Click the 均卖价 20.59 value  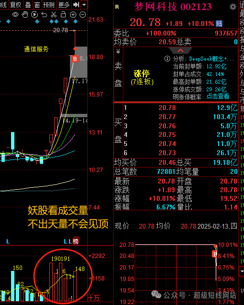pos(167,42)
